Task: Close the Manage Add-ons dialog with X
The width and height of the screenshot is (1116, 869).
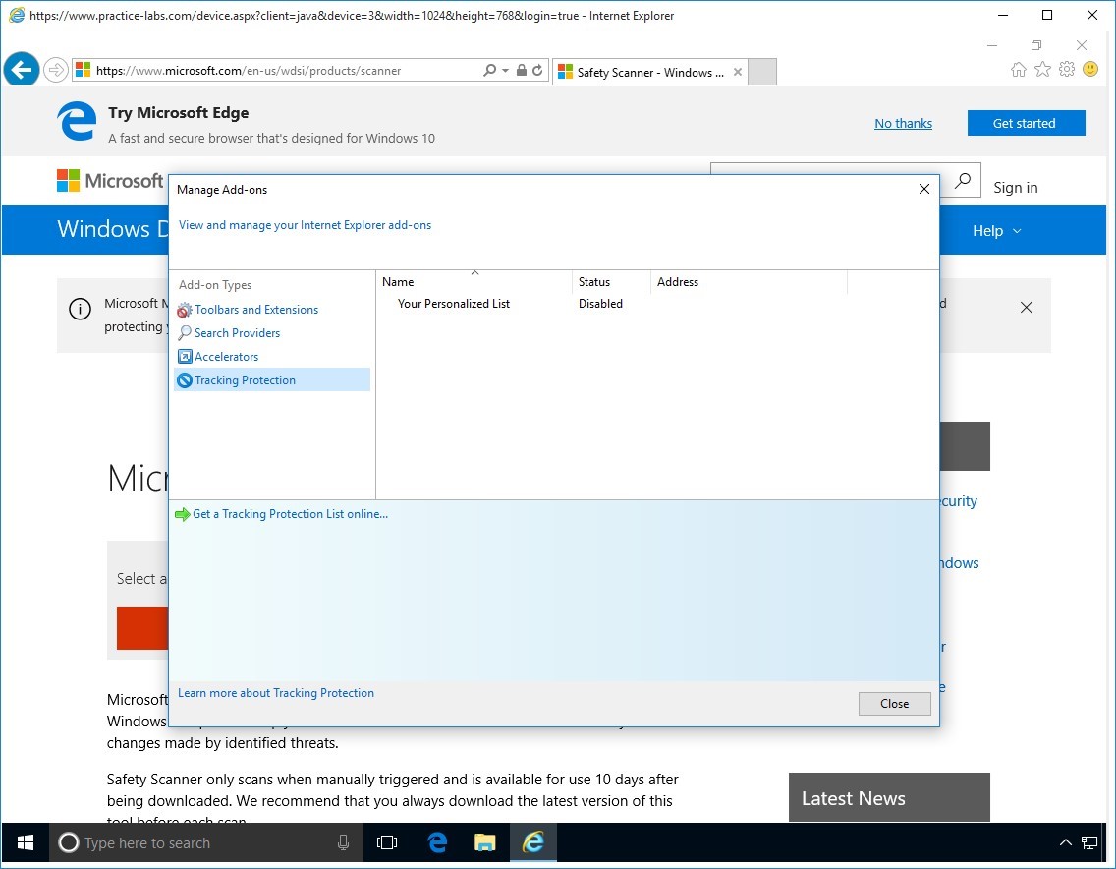Action: point(923,189)
